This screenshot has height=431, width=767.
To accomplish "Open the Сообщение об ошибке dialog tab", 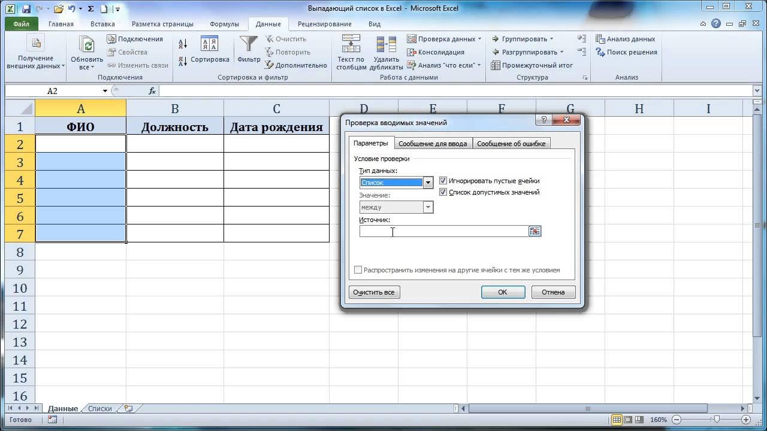I will pyautogui.click(x=511, y=144).
